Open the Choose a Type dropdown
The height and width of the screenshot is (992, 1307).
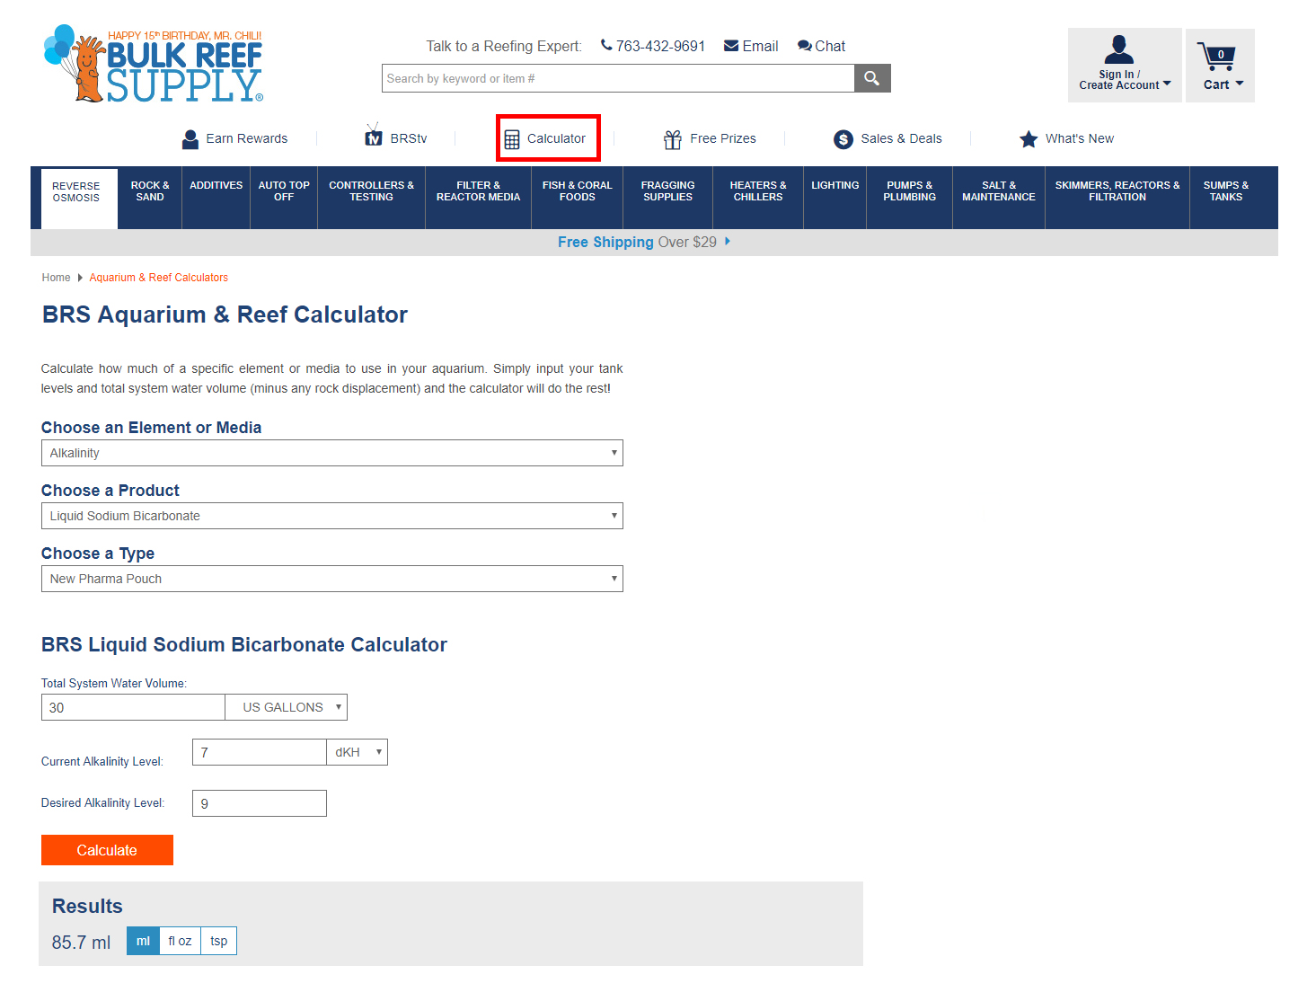(332, 579)
